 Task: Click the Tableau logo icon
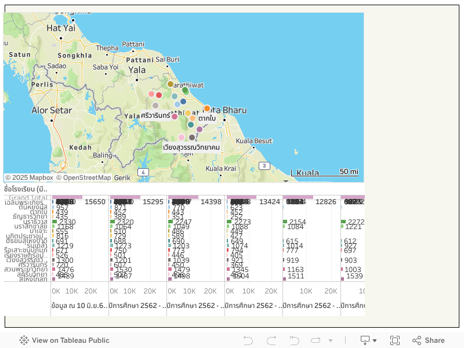tap(24, 340)
